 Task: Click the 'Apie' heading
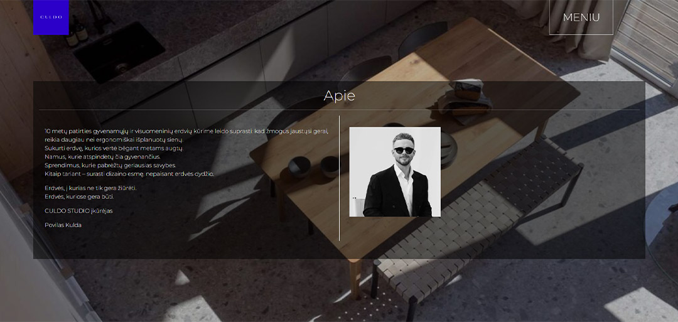[340, 95]
